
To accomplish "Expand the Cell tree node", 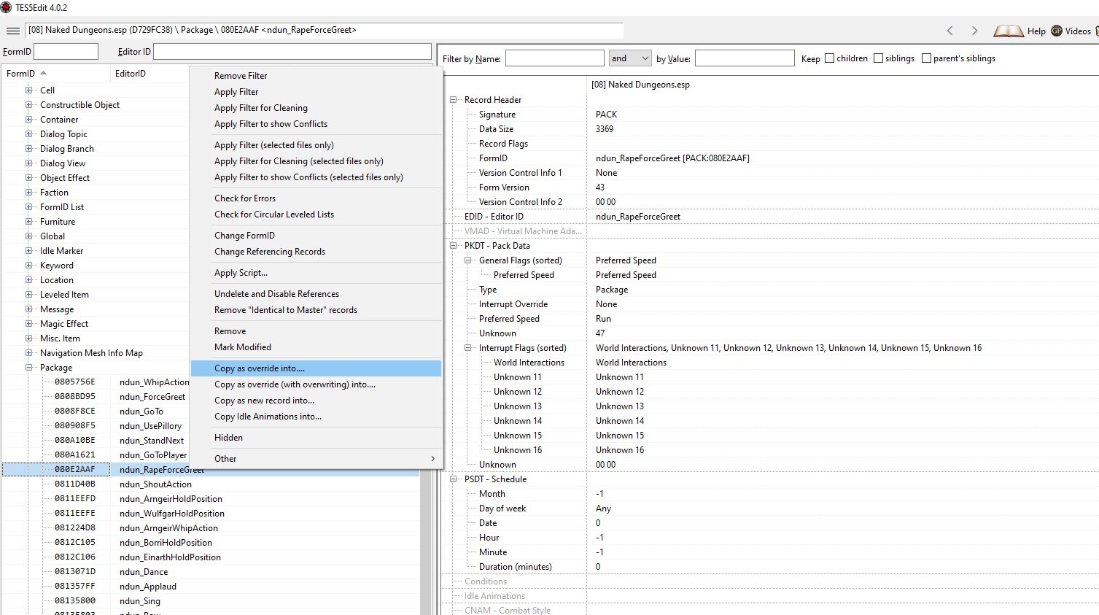I will pos(29,90).
